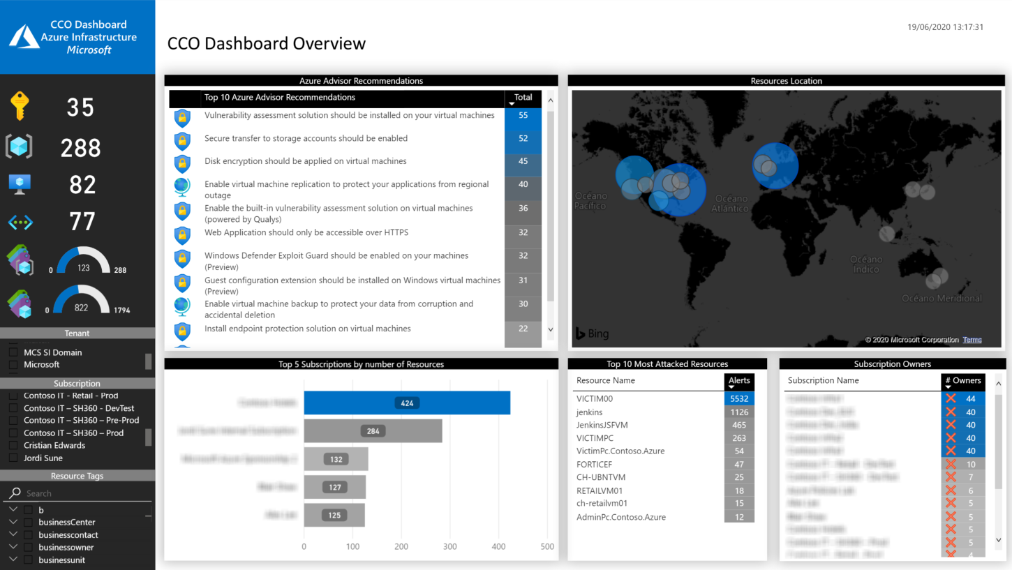Sort by the # Owners column header
Image resolution: width=1012 pixels, height=570 pixels.
tap(963, 382)
